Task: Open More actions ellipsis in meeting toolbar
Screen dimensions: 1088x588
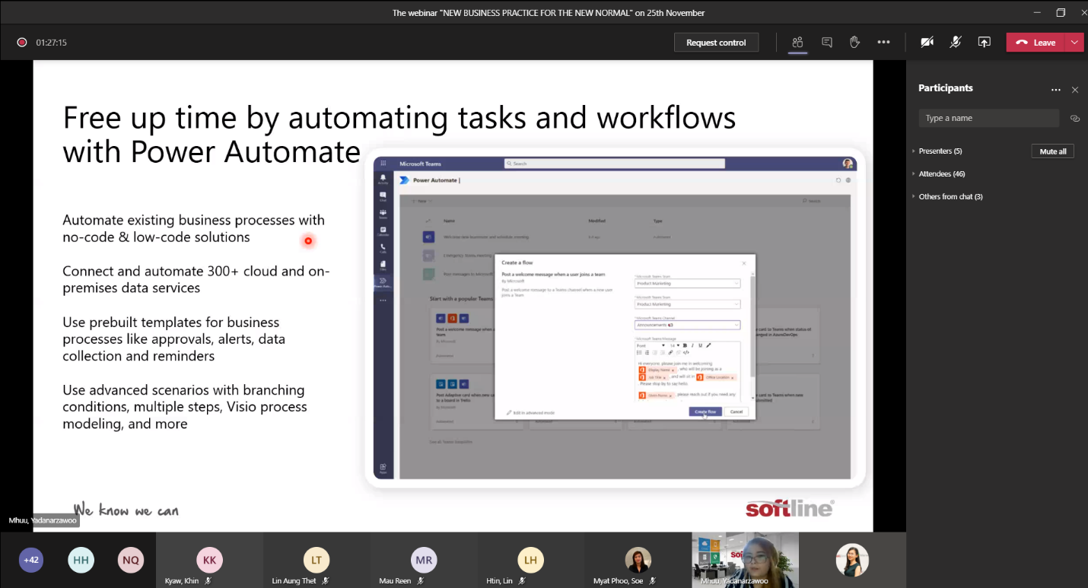Action: coord(883,43)
